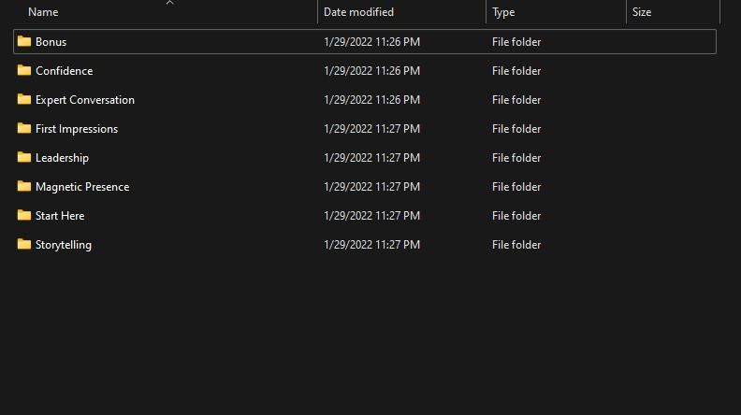Image resolution: width=741 pixels, height=415 pixels.
Task: Select the First Impressions folder icon
Action: 24,128
